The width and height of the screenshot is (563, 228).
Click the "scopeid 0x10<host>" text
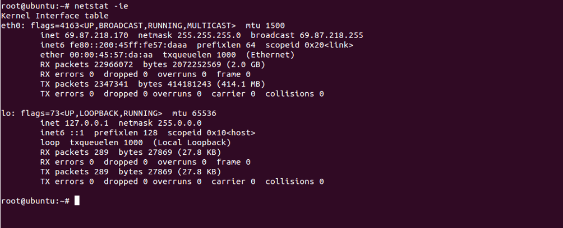click(211, 133)
